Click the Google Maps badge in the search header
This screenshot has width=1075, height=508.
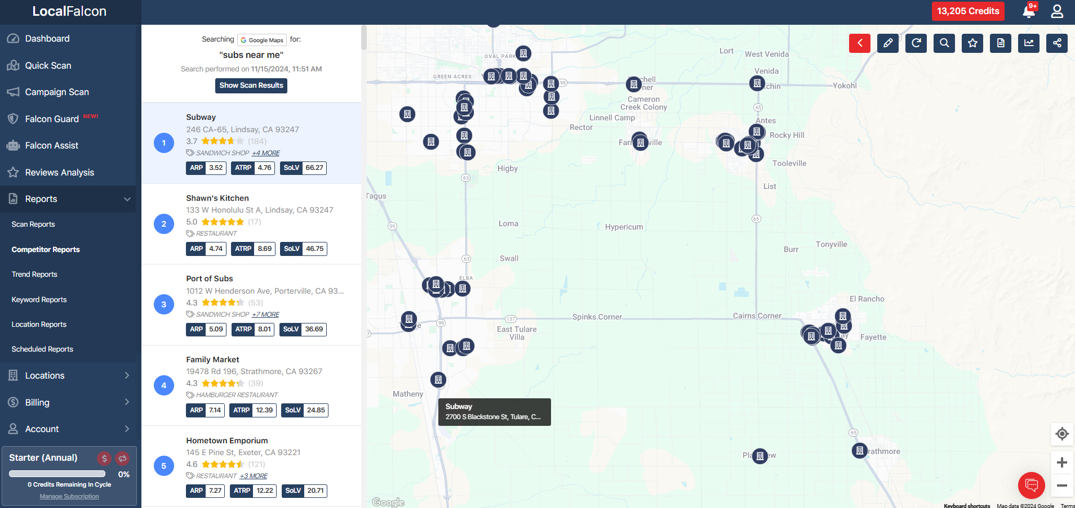pyautogui.click(x=262, y=40)
